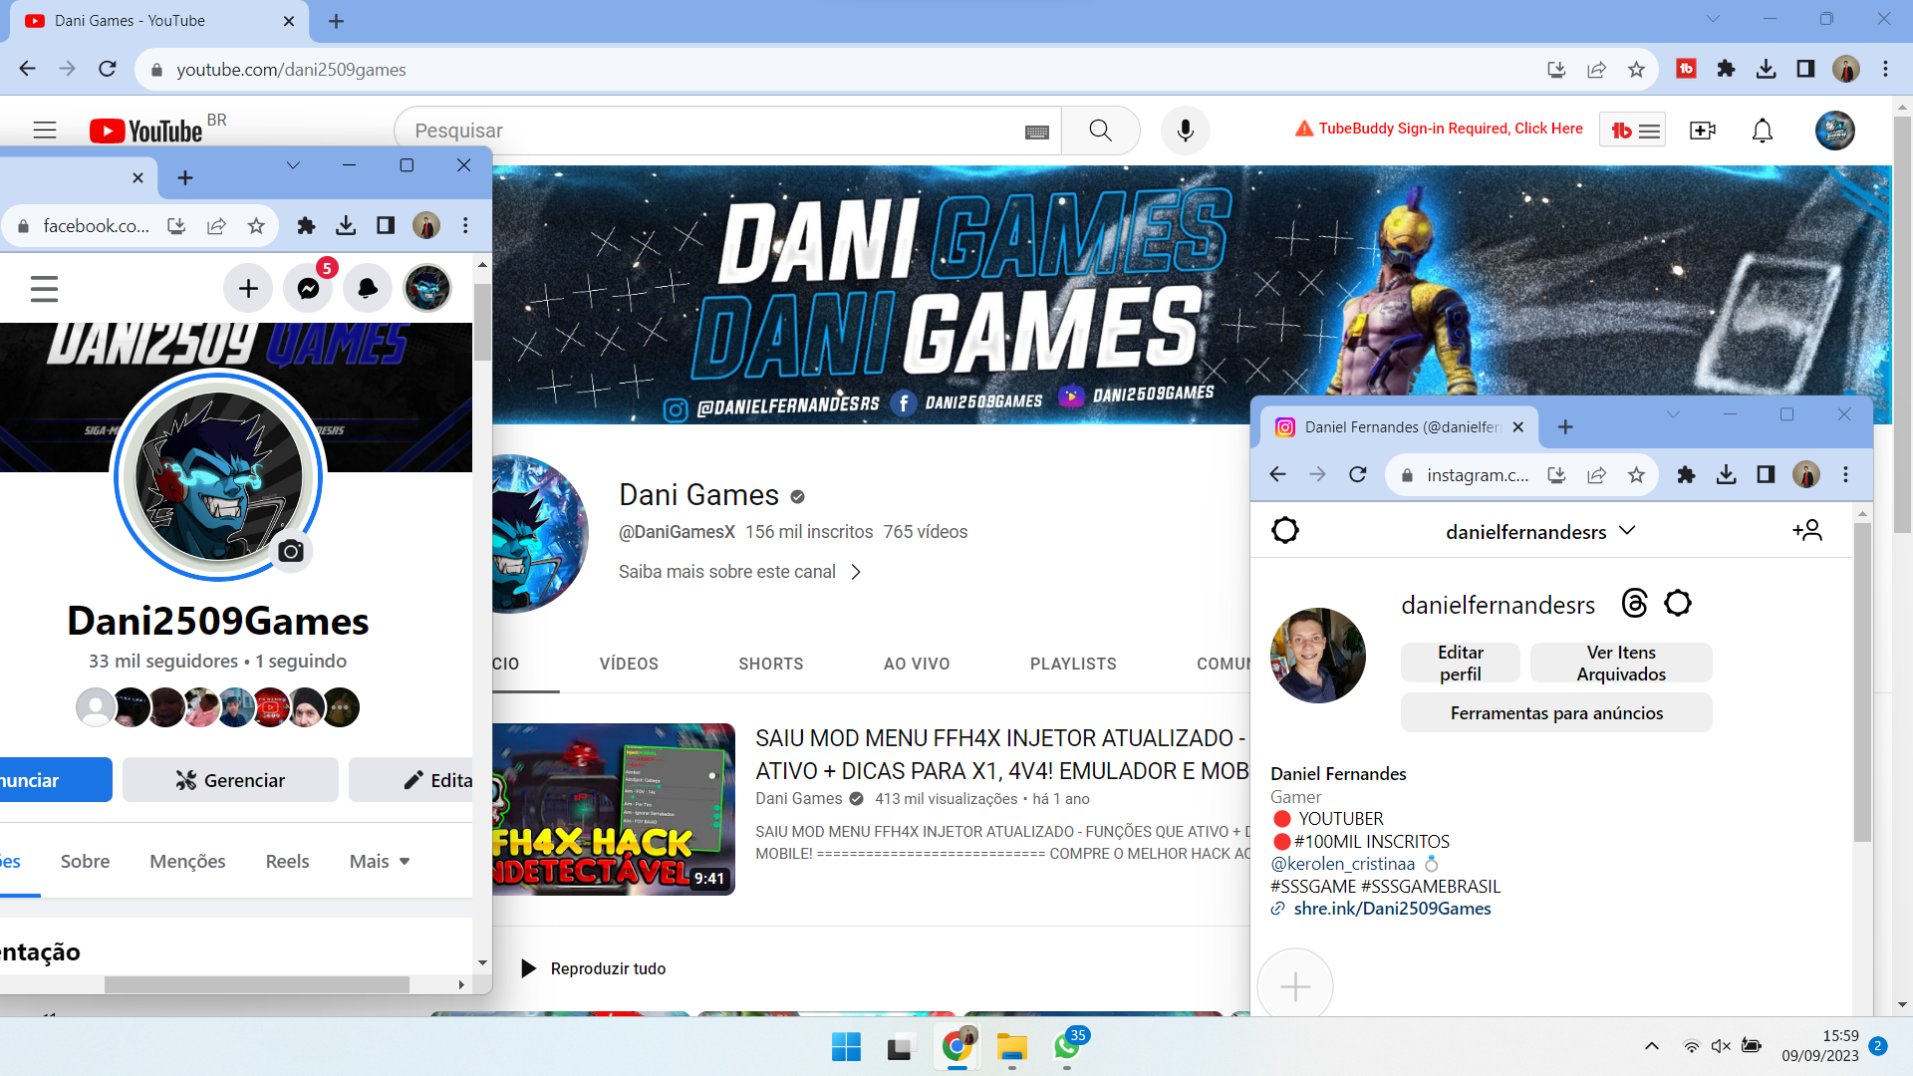Screen dimensions: 1913x1076
Task: Click Facebook create plus button
Action: [x=248, y=289]
